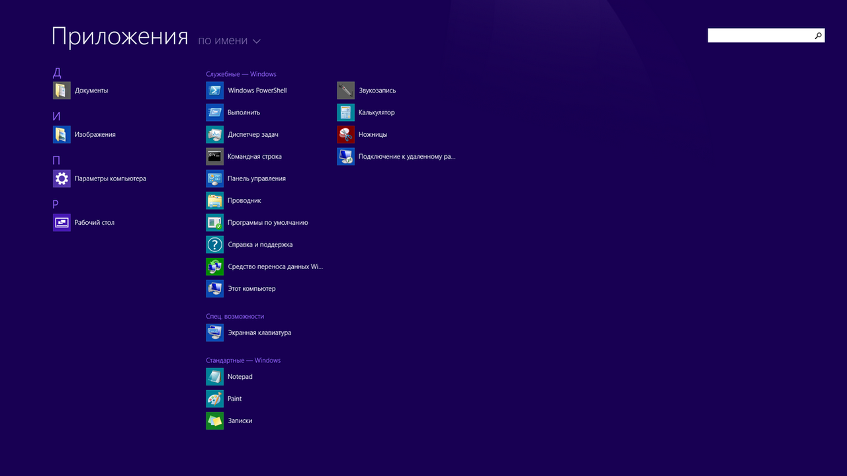The height and width of the screenshot is (476, 847).
Task: Launch Диспетчер задач icon
Action: point(215,135)
